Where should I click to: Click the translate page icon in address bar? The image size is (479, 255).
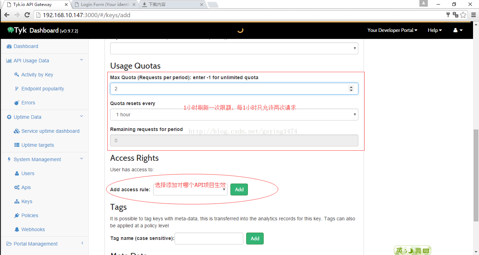pyautogui.click(x=456, y=15)
